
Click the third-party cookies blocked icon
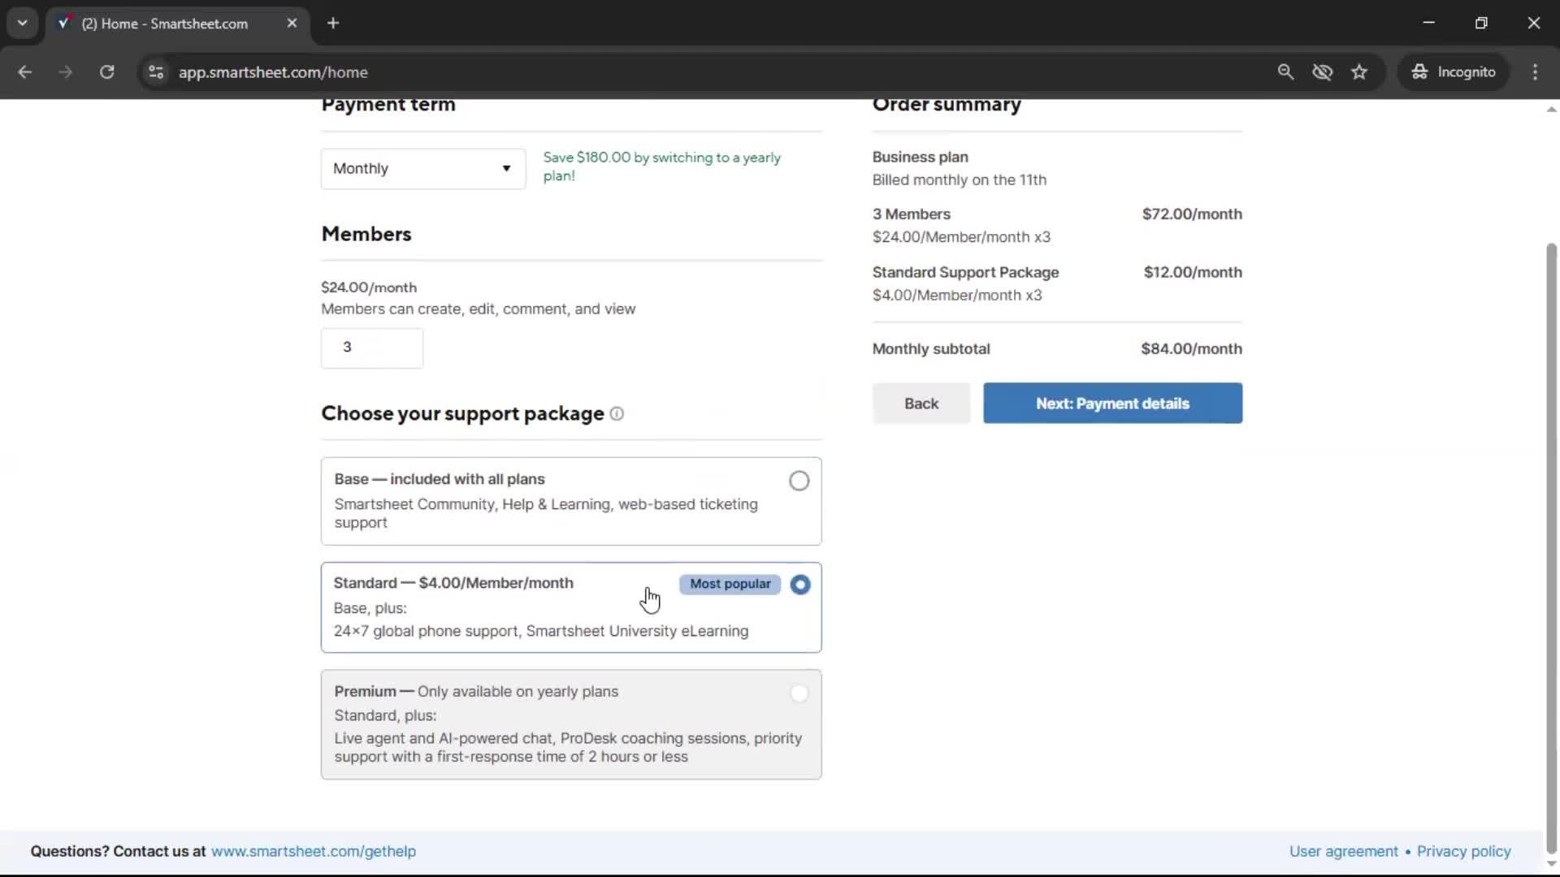coord(1323,71)
